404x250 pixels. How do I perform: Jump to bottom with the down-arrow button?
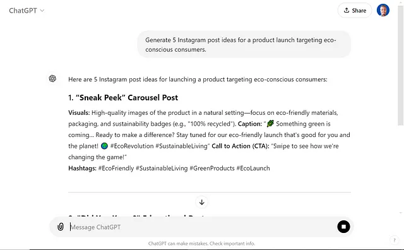point(202,202)
